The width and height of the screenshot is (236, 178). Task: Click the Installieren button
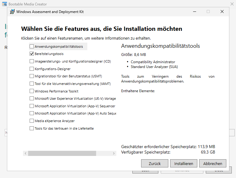point(184,163)
